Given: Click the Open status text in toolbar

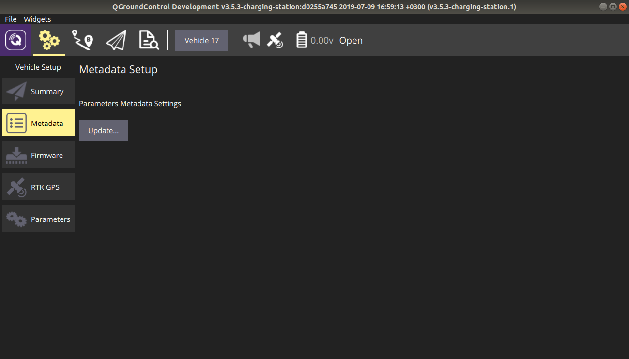Looking at the screenshot, I should coord(351,41).
